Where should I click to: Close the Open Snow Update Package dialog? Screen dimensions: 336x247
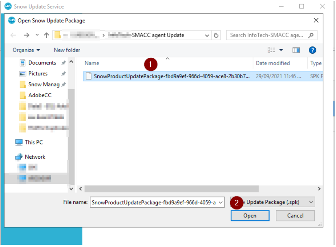pos(316,20)
